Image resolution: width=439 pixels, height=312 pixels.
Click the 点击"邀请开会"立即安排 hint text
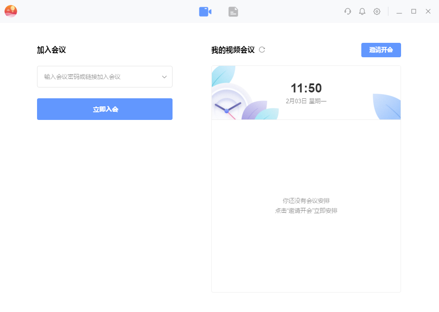(x=306, y=211)
